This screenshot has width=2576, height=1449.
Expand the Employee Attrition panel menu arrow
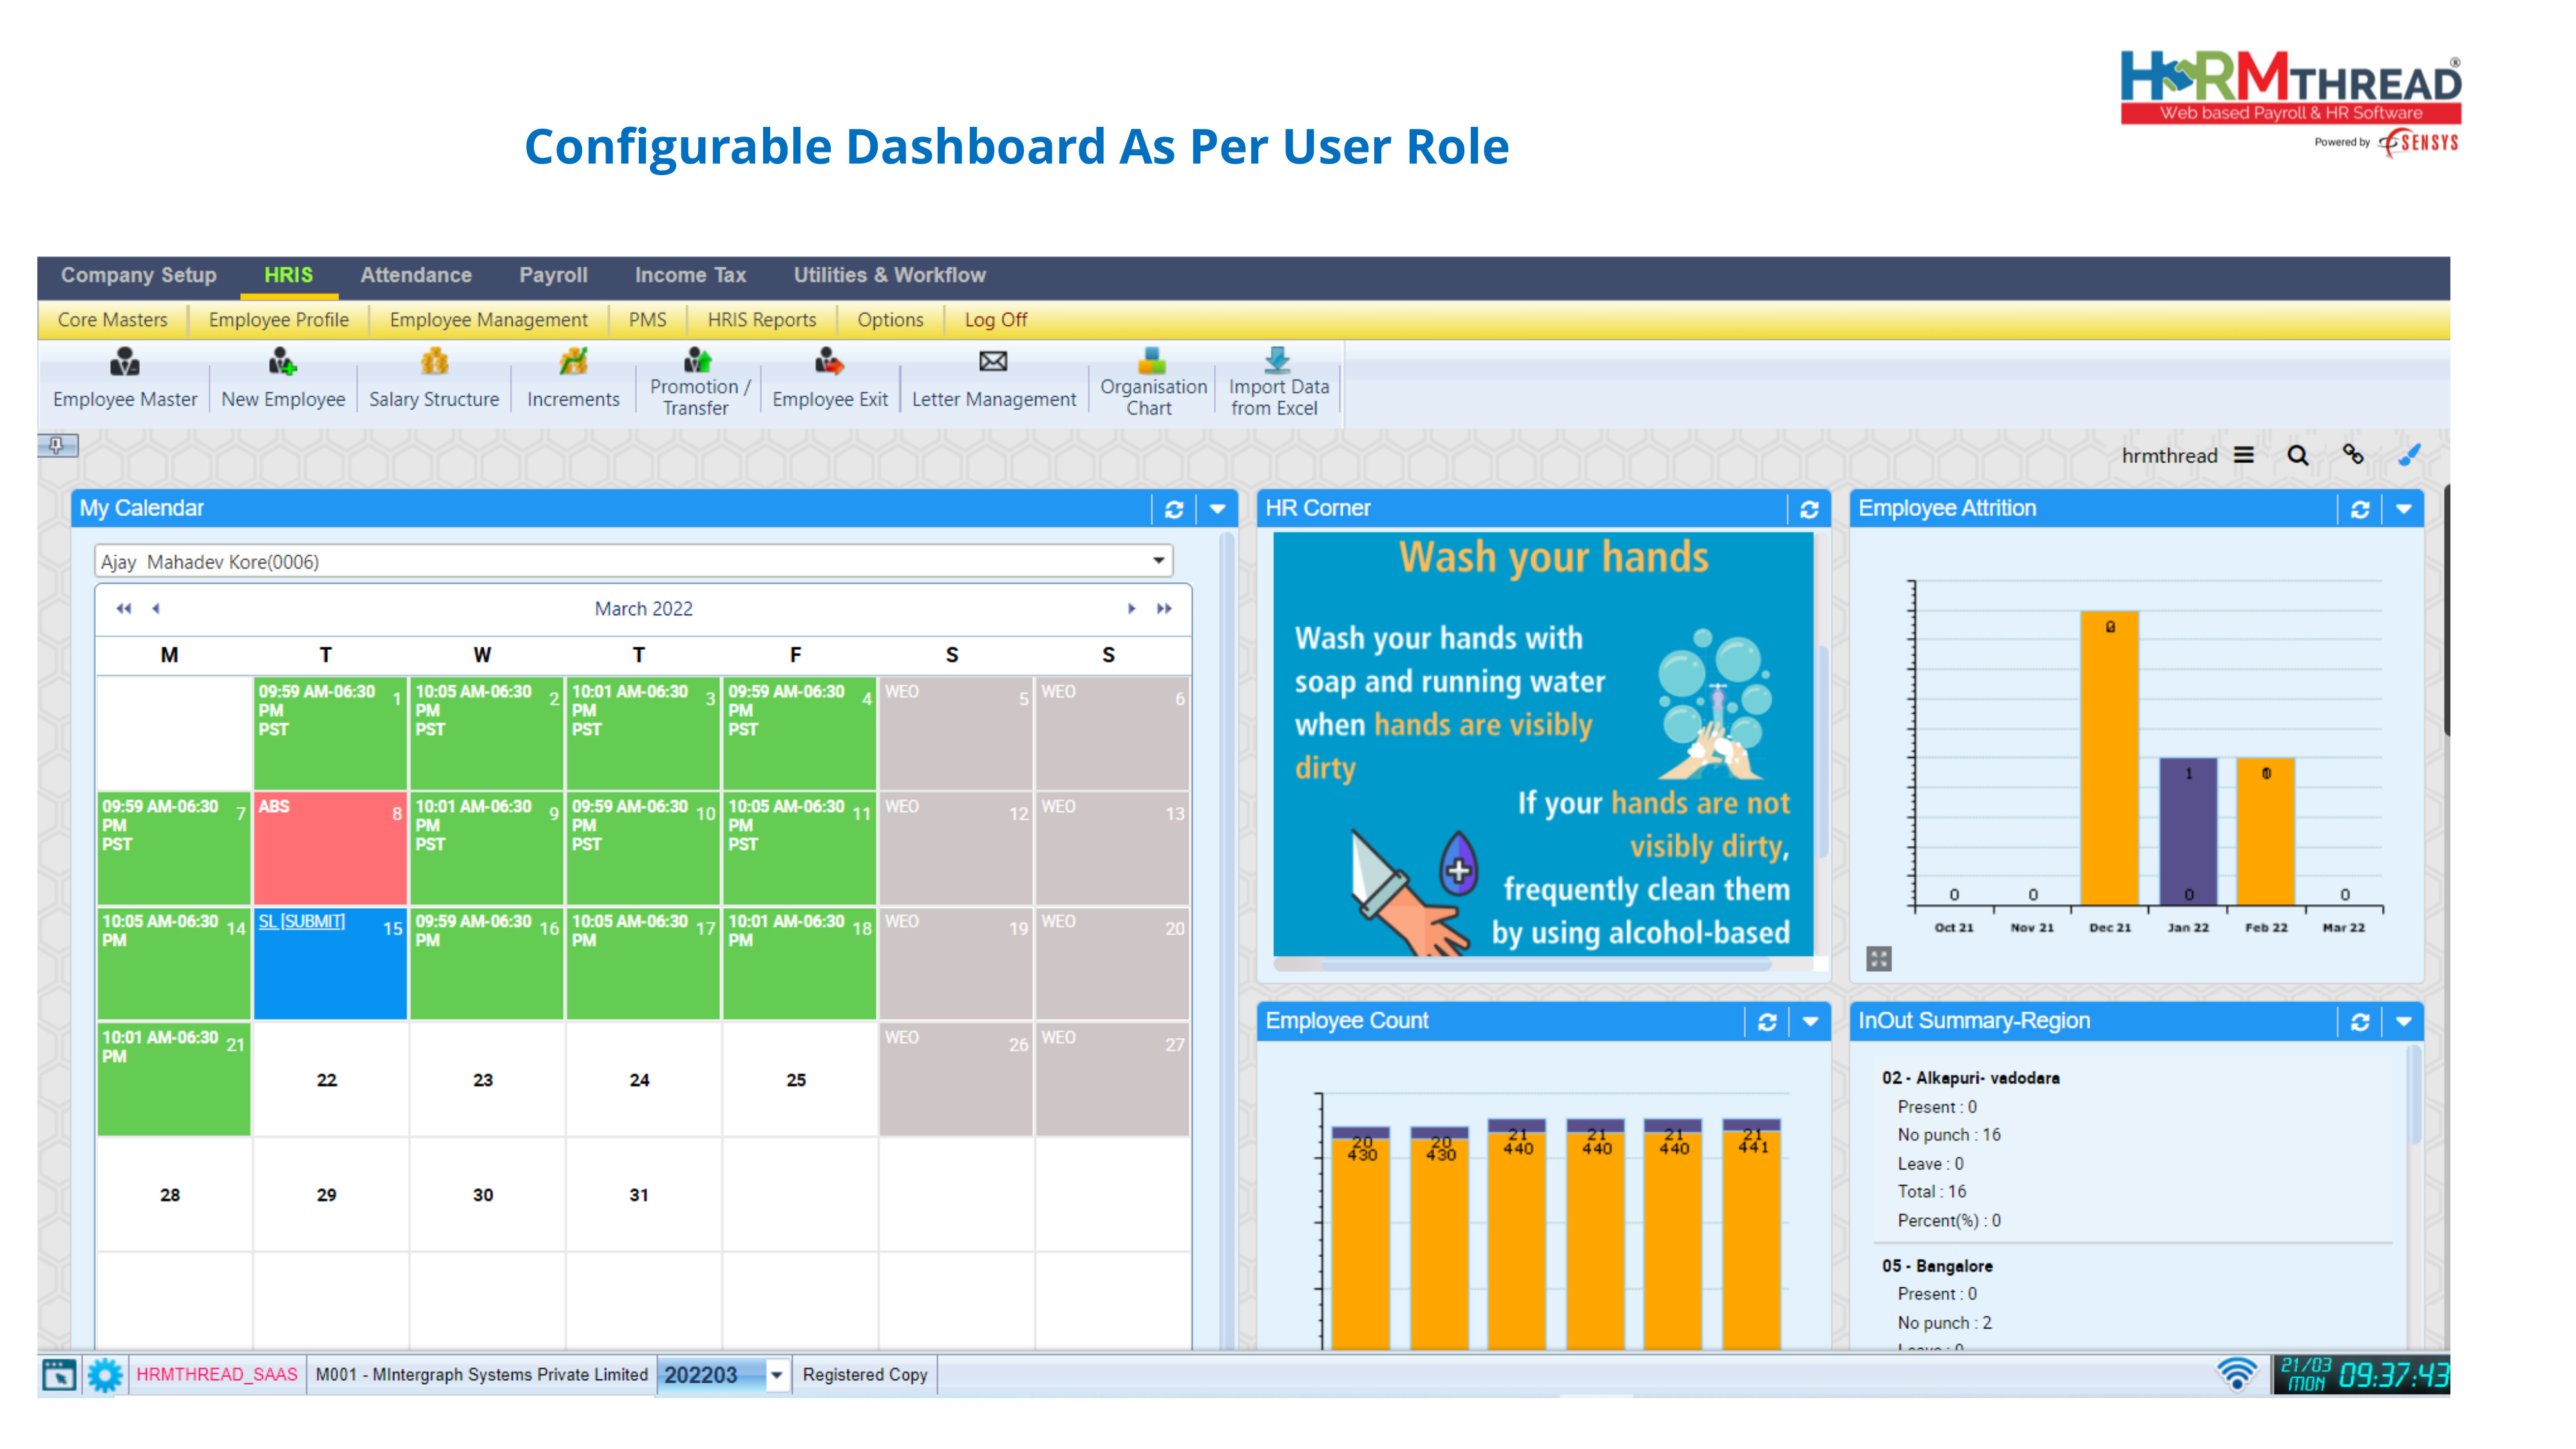click(x=2404, y=510)
